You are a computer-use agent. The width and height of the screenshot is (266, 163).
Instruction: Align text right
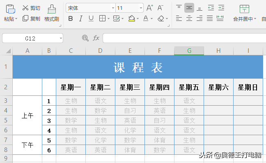[x=199, y=18]
